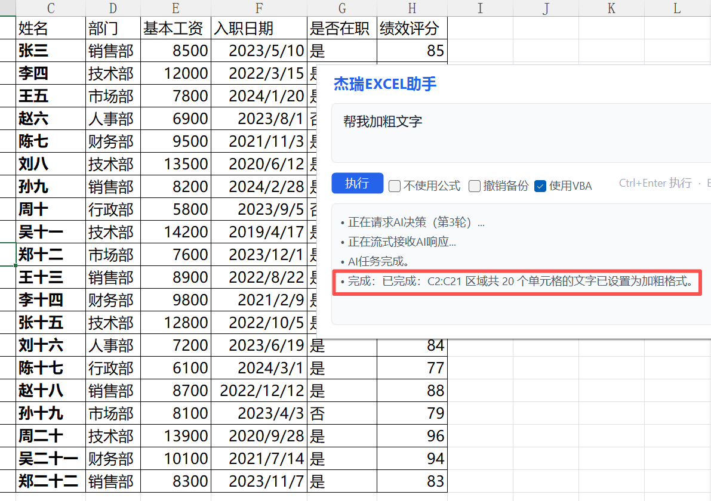Select the score cell showing 96
Viewport: 711px width, 501px height.
point(412,436)
